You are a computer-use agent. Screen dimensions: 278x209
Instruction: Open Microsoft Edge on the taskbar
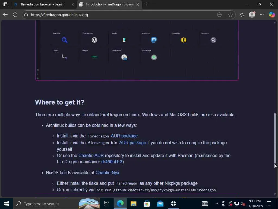[x=120, y=204]
